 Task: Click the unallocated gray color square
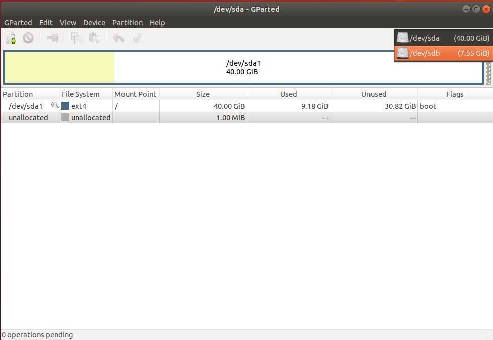[x=65, y=117]
